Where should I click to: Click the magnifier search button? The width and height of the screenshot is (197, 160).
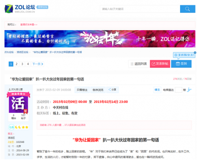tap(188, 9)
